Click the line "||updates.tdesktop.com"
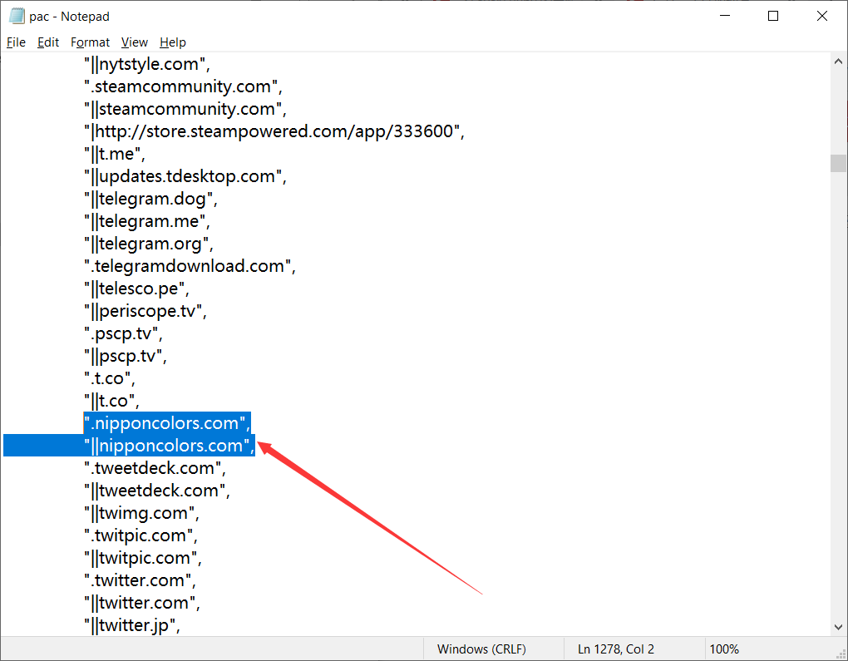The height and width of the screenshot is (661, 848). 185,176
